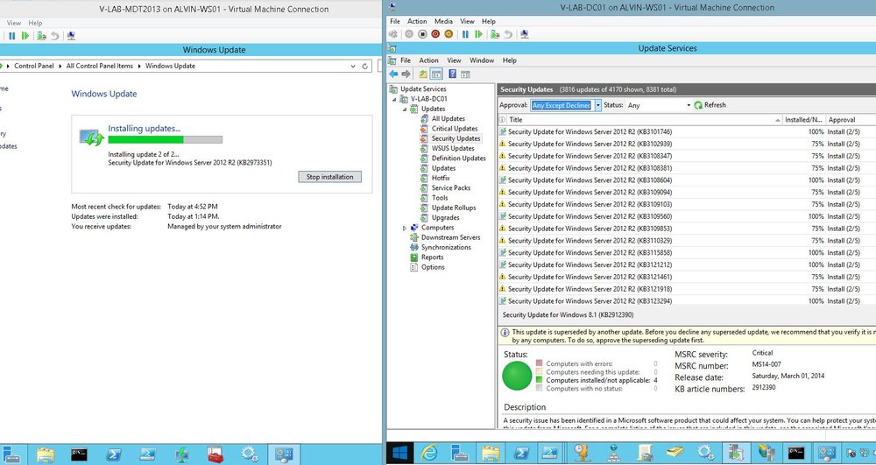Viewport: 876px width, 465px height.
Task: Click the Start button in DC01 taskbar
Action: pyautogui.click(x=400, y=453)
